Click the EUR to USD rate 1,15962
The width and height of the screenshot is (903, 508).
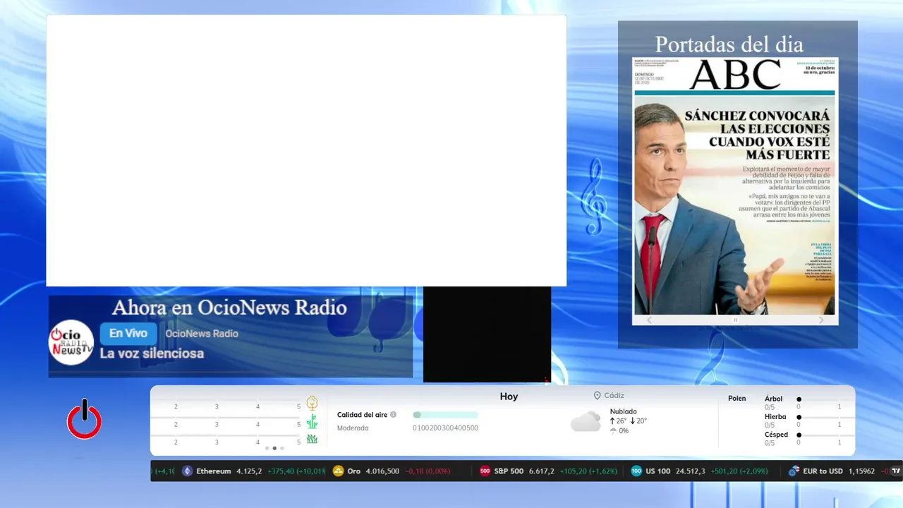click(861, 471)
